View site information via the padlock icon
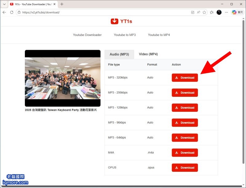This screenshot has height=188, width=246. [19, 13]
